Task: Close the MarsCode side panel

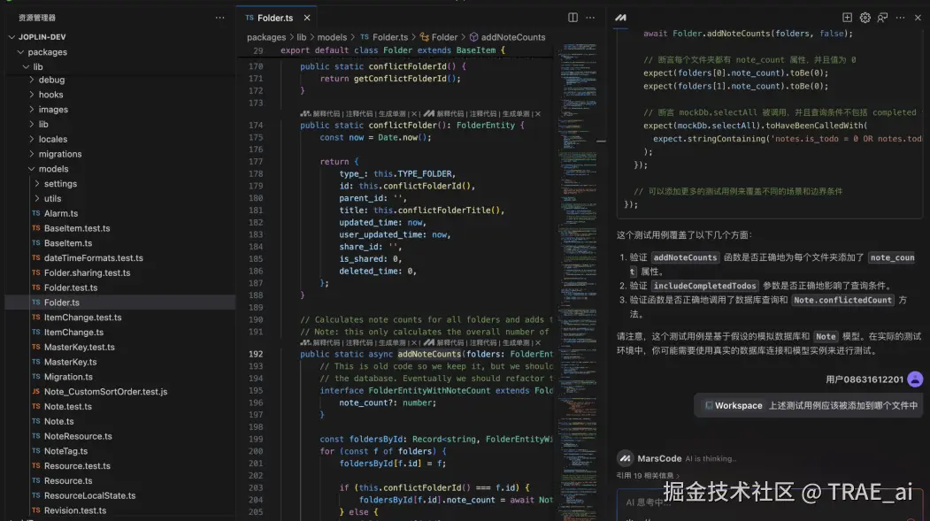Action: [918, 18]
